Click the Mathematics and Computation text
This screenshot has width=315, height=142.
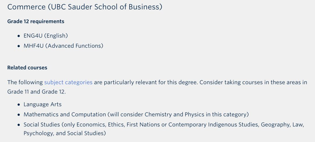tap(65, 114)
